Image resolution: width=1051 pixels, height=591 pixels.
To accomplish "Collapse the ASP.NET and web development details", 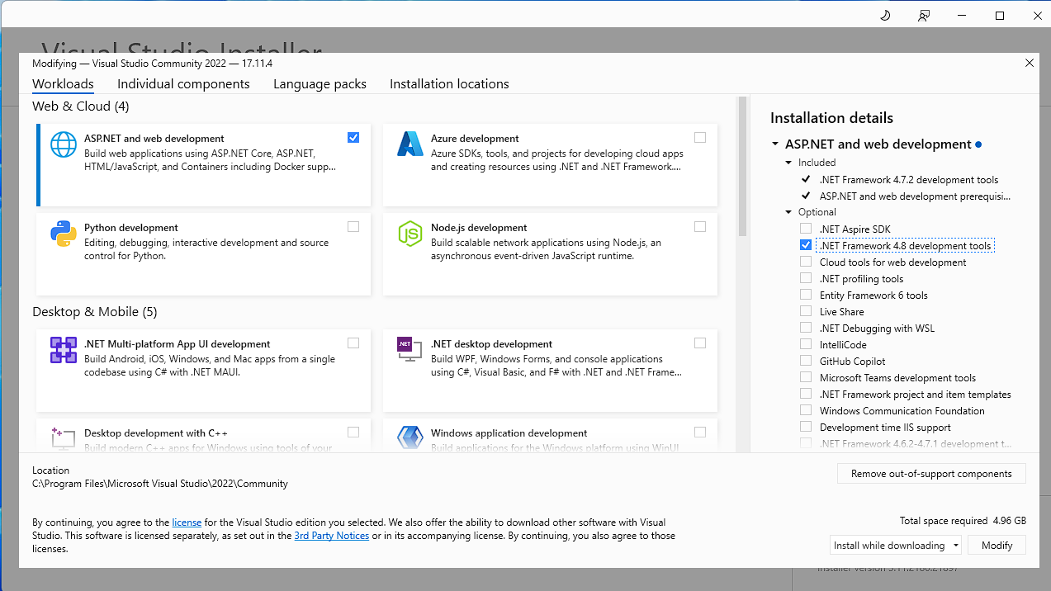I will pos(775,144).
